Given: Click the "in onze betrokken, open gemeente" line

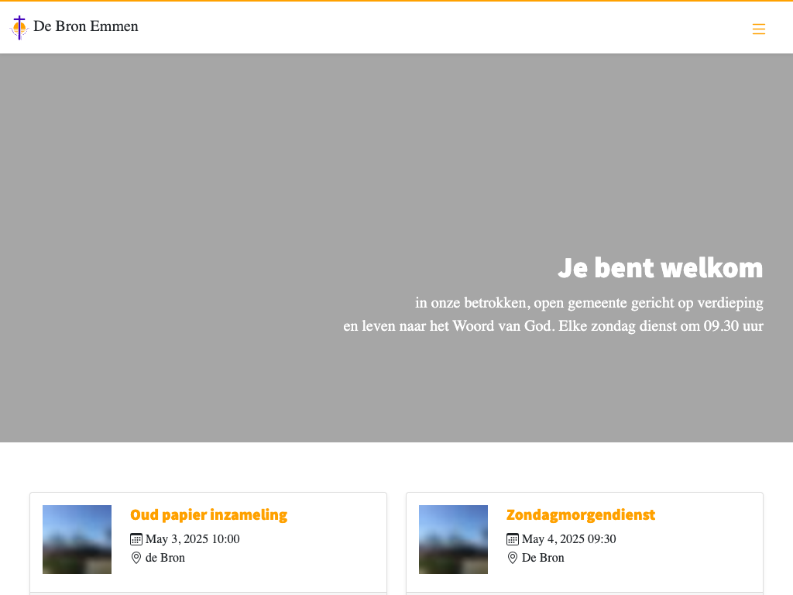Looking at the screenshot, I should tap(589, 303).
